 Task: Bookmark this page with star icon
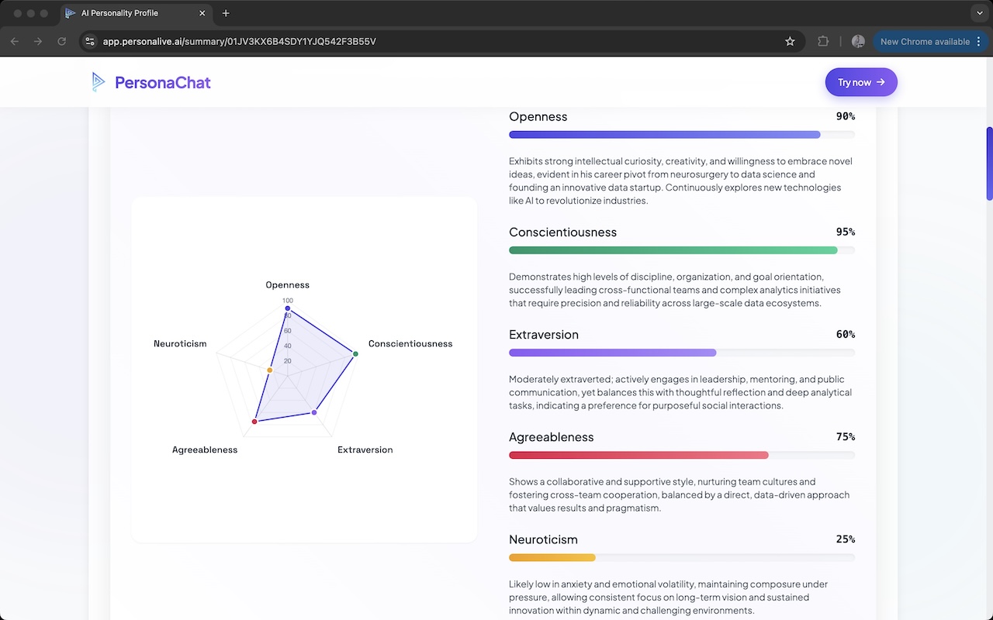[790, 41]
